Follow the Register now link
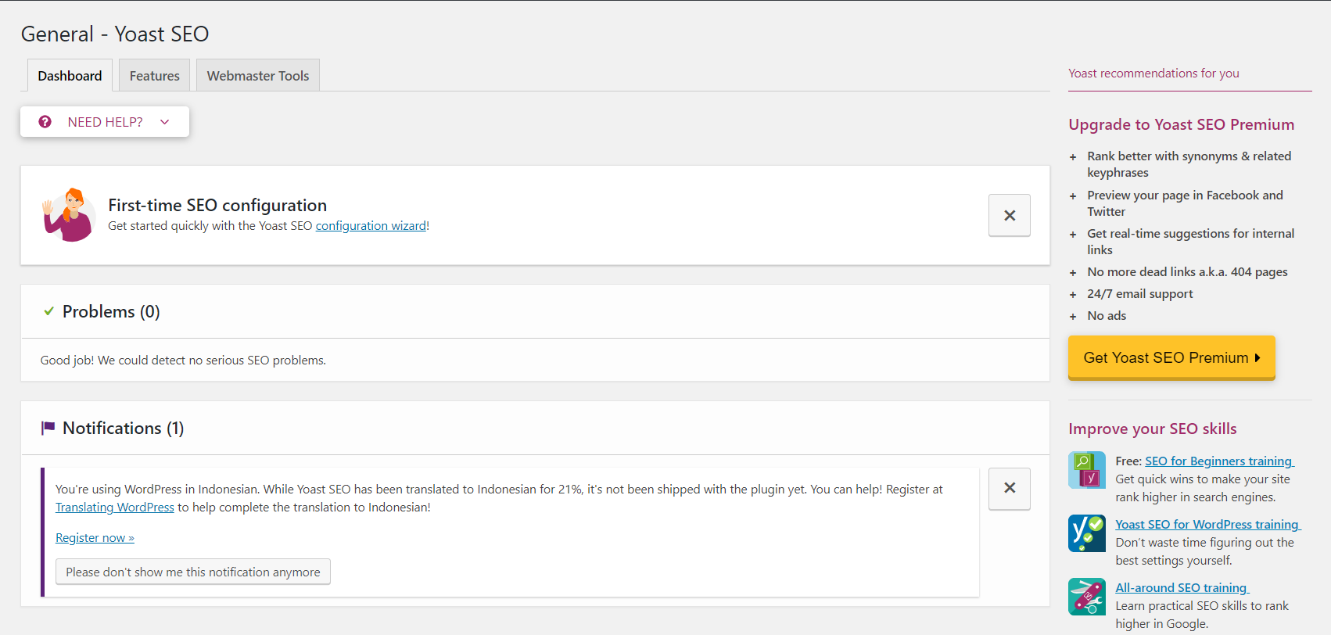 point(95,538)
